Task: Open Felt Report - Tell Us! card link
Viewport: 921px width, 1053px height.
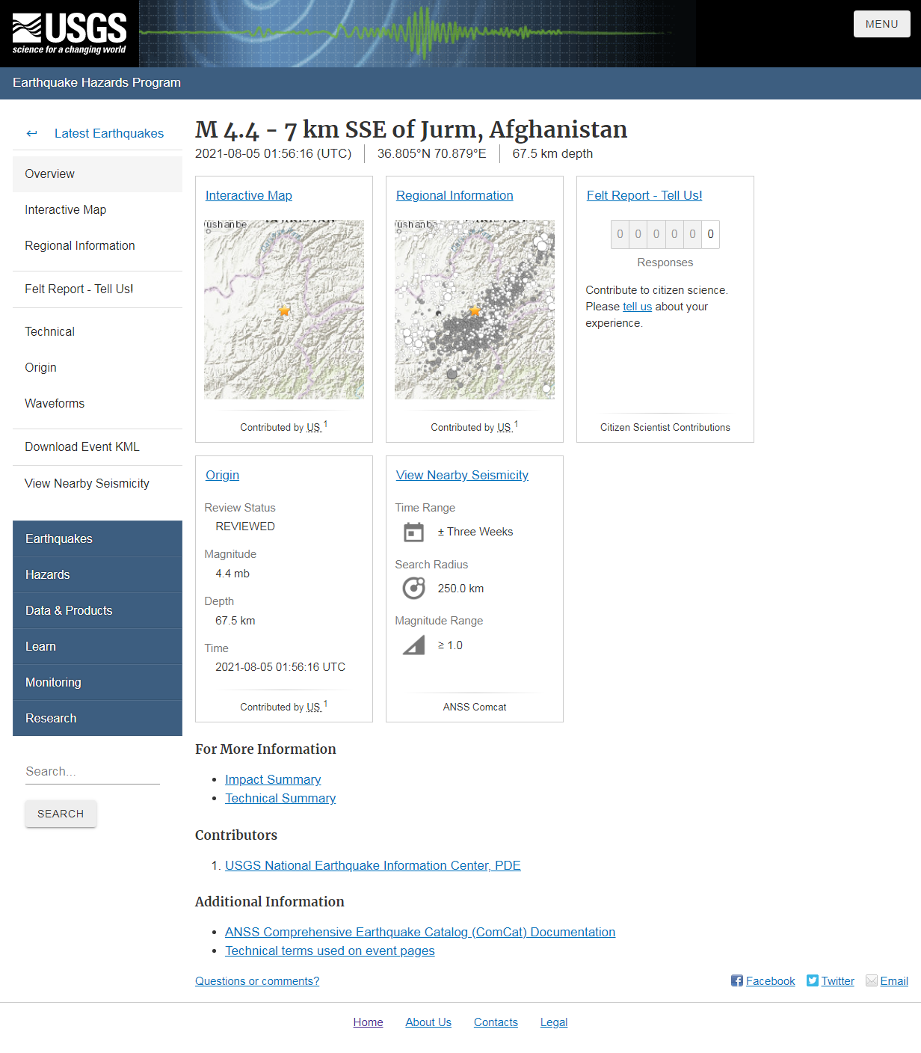Action: click(644, 195)
